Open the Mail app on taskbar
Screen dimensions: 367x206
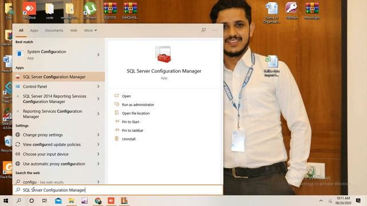(58, 201)
